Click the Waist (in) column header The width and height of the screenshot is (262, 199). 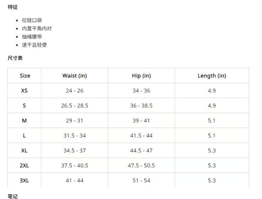pos(75,76)
